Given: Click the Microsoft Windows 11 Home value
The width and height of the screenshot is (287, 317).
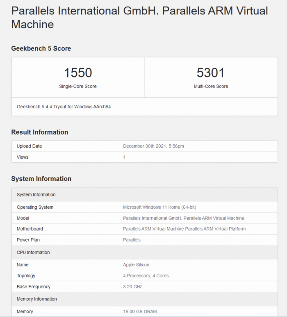Looking at the screenshot, I should coord(162,207).
